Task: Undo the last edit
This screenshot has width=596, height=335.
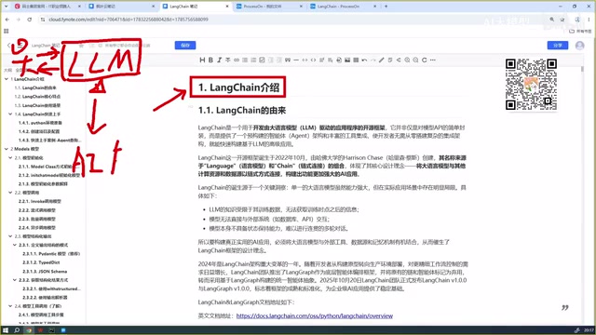Action: (364, 60)
